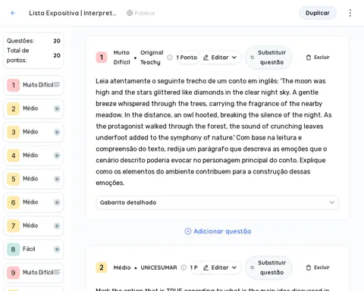Select sidebar question number 7 badge
364x291 pixels.
pos(14,226)
